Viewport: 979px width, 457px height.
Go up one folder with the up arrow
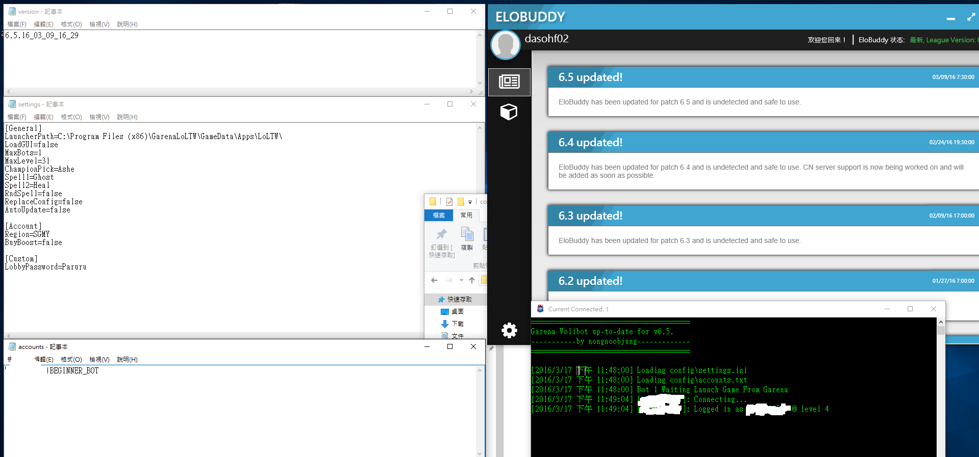click(x=472, y=280)
